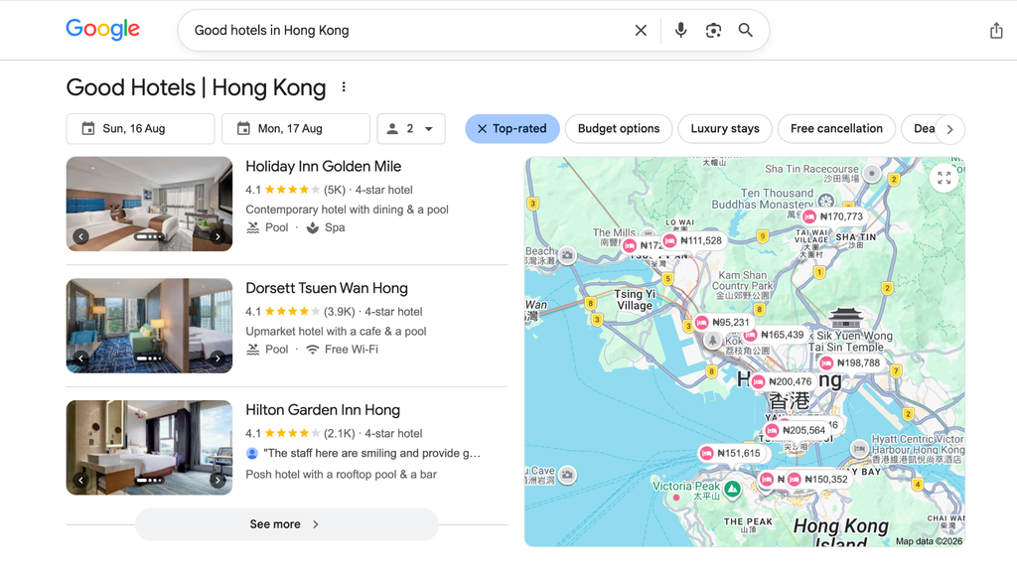Enable the Free cancellation filter

(x=836, y=128)
